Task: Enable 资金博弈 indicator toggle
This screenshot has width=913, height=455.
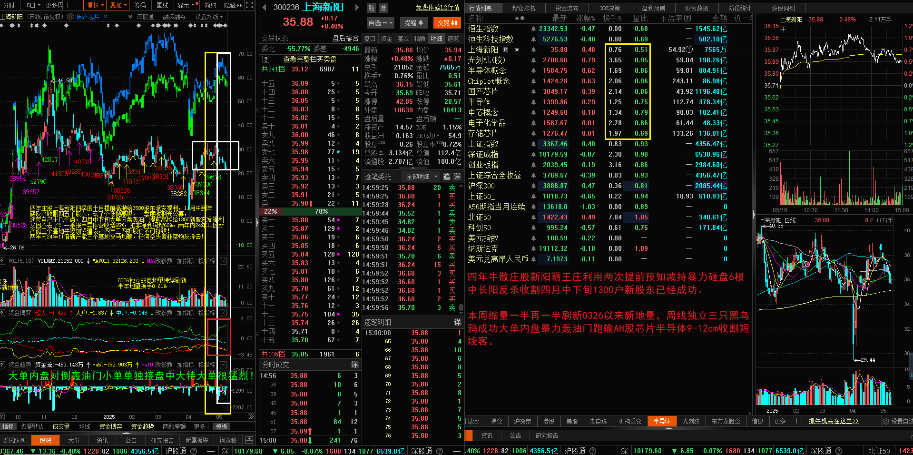Action: click(110, 426)
